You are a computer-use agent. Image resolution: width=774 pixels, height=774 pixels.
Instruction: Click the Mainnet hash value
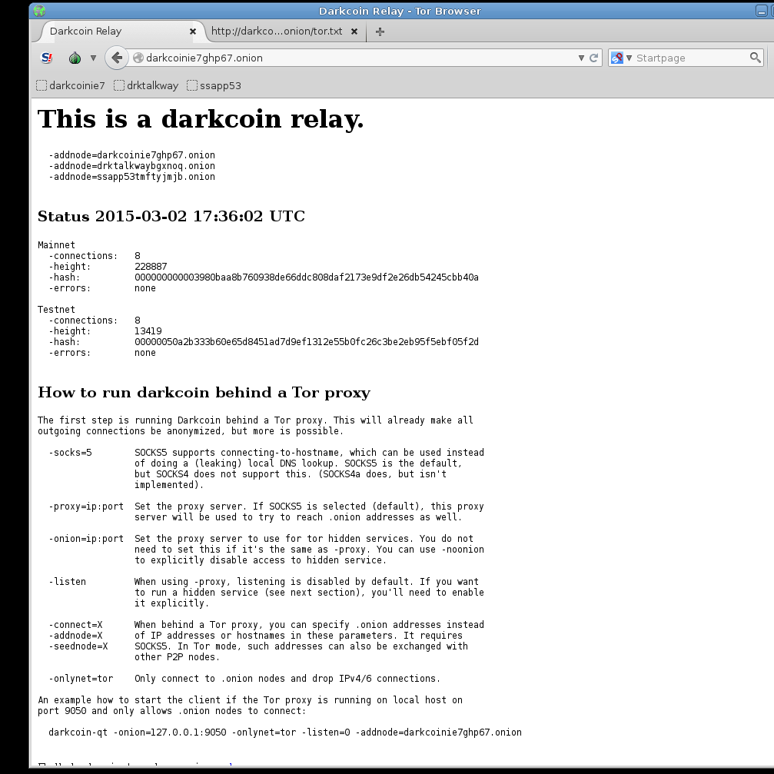point(307,277)
